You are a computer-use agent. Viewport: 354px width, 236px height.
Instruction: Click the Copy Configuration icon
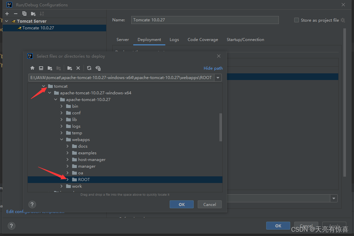(24, 14)
